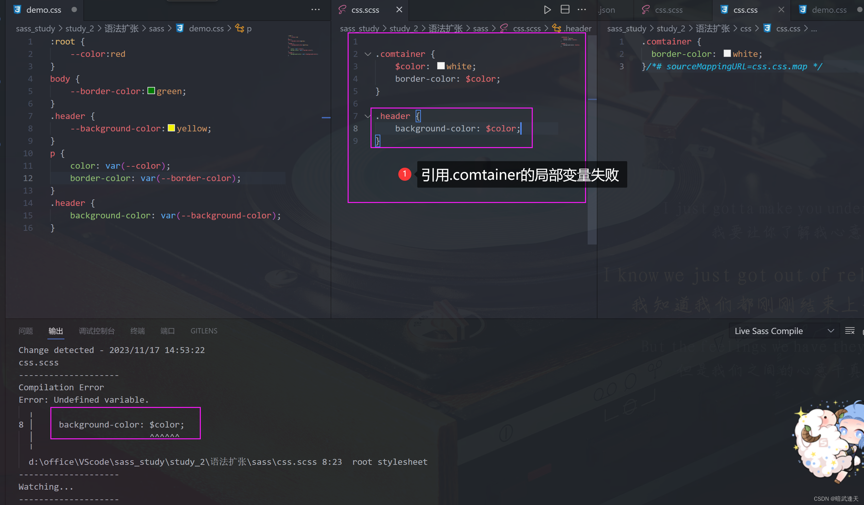Viewport: 864px width, 505px height.
Task: Collapse the .comtainer code fold on line 2
Action: 368,54
